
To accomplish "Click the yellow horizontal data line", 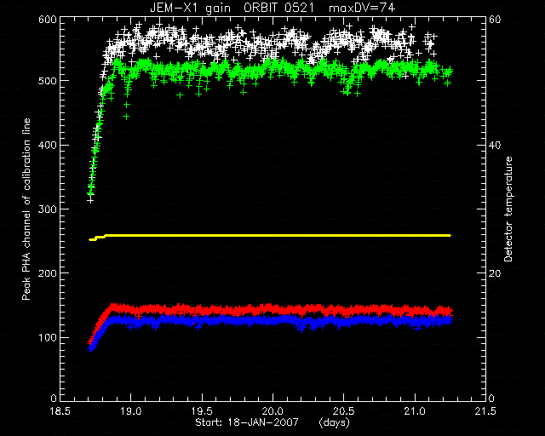I will pos(270,236).
